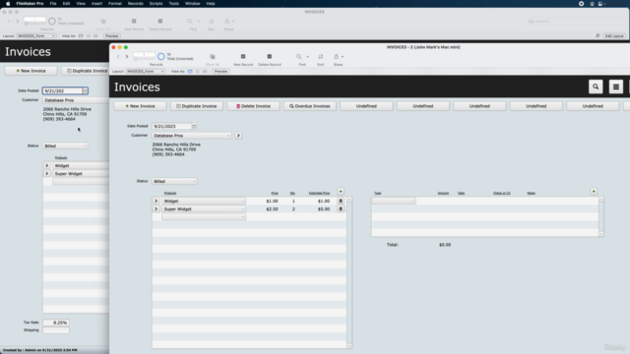Delete the Super Widget line item with trash icon

pyautogui.click(x=341, y=209)
